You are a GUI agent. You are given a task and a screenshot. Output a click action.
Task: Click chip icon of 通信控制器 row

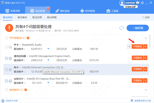(10, 58)
